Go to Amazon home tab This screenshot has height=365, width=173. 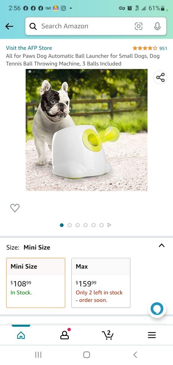(x=21, y=335)
